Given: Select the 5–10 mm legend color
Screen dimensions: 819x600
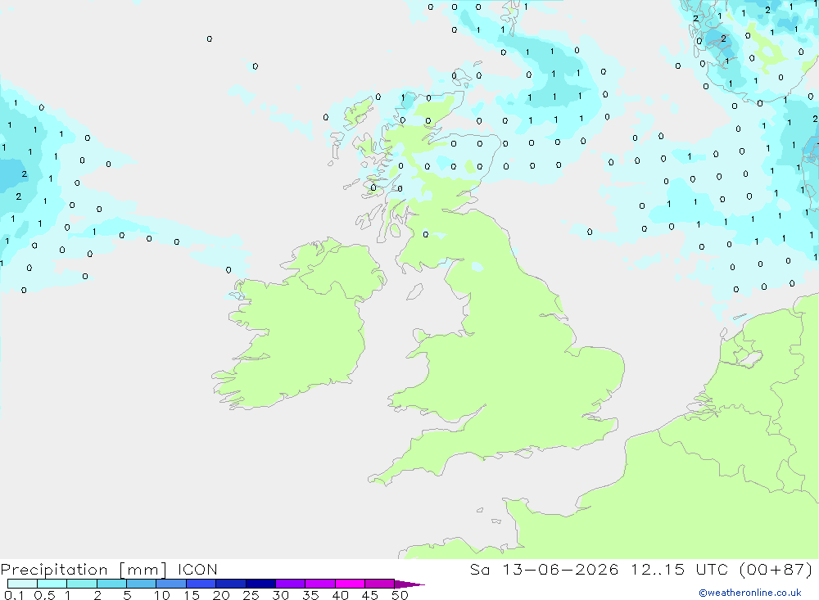Looking at the screenshot, I should click(x=141, y=584).
